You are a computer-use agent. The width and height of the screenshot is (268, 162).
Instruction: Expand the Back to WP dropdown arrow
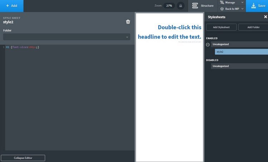243,9
